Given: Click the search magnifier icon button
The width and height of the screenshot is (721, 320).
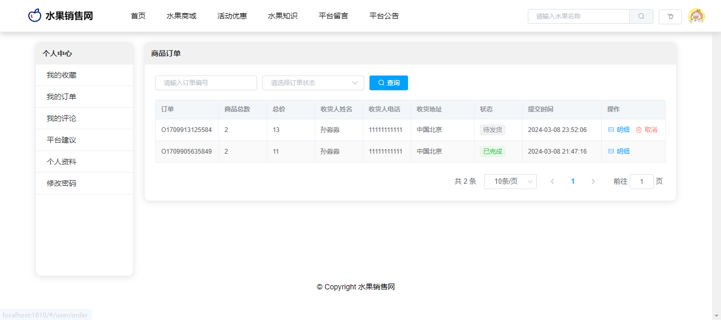Looking at the screenshot, I should click(x=641, y=16).
